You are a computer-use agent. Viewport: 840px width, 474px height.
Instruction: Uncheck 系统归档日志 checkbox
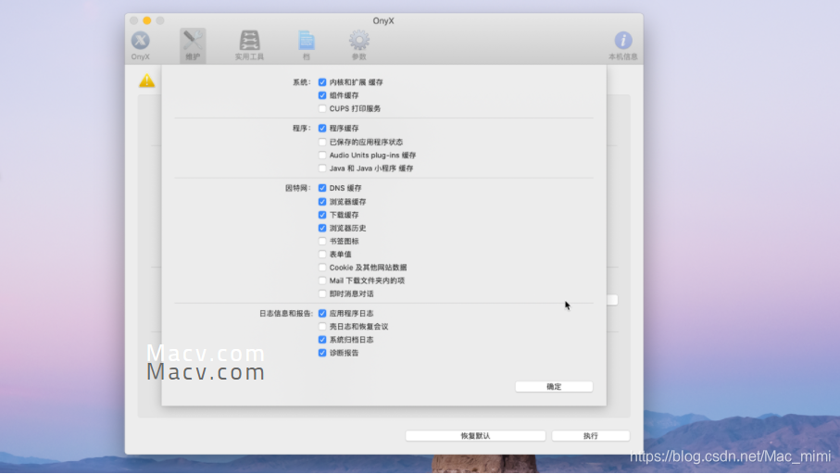(x=322, y=340)
